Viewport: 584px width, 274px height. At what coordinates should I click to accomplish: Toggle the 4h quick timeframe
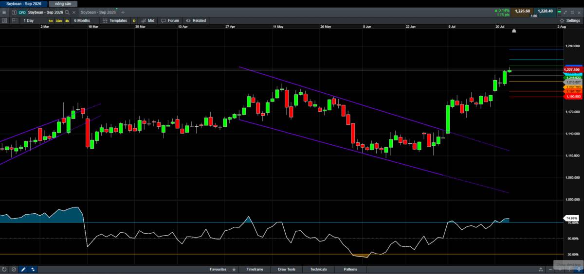pyautogui.click(x=67, y=21)
